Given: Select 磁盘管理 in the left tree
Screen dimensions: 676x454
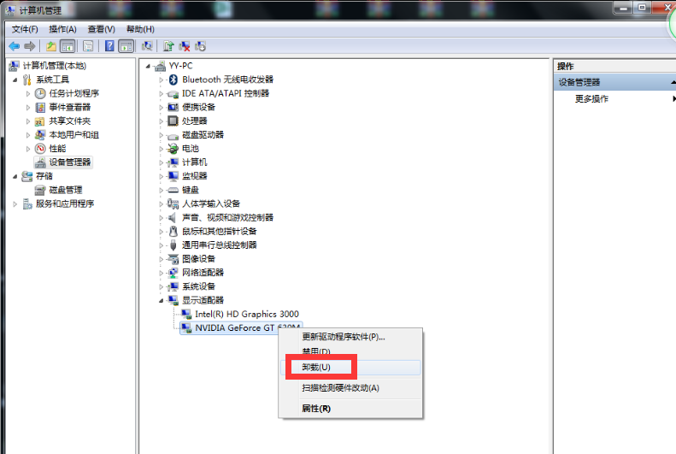Looking at the screenshot, I should pyautogui.click(x=65, y=190).
